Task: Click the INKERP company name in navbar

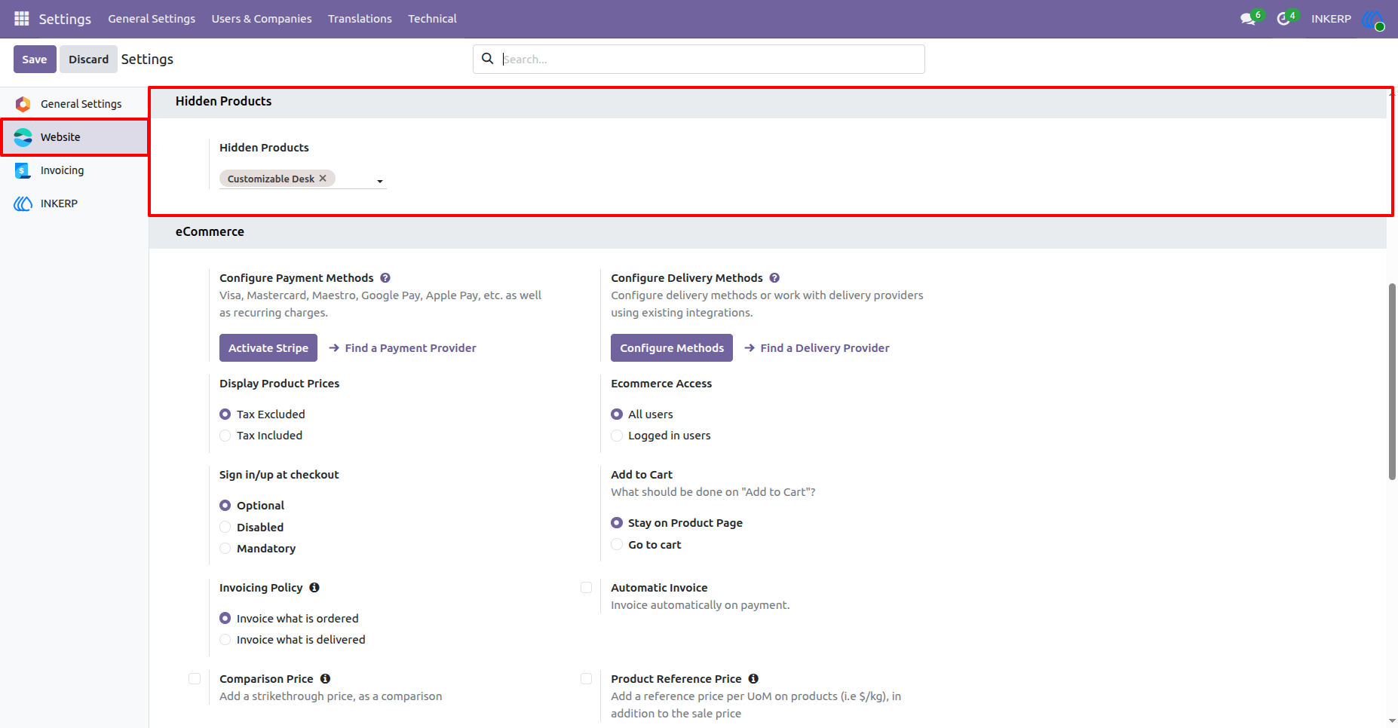Action: pyautogui.click(x=1331, y=19)
